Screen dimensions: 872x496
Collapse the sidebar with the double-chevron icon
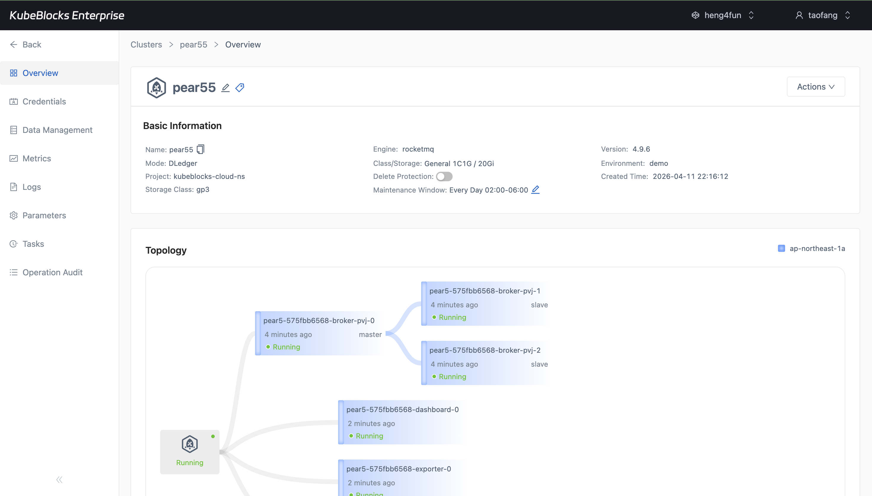point(59,479)
